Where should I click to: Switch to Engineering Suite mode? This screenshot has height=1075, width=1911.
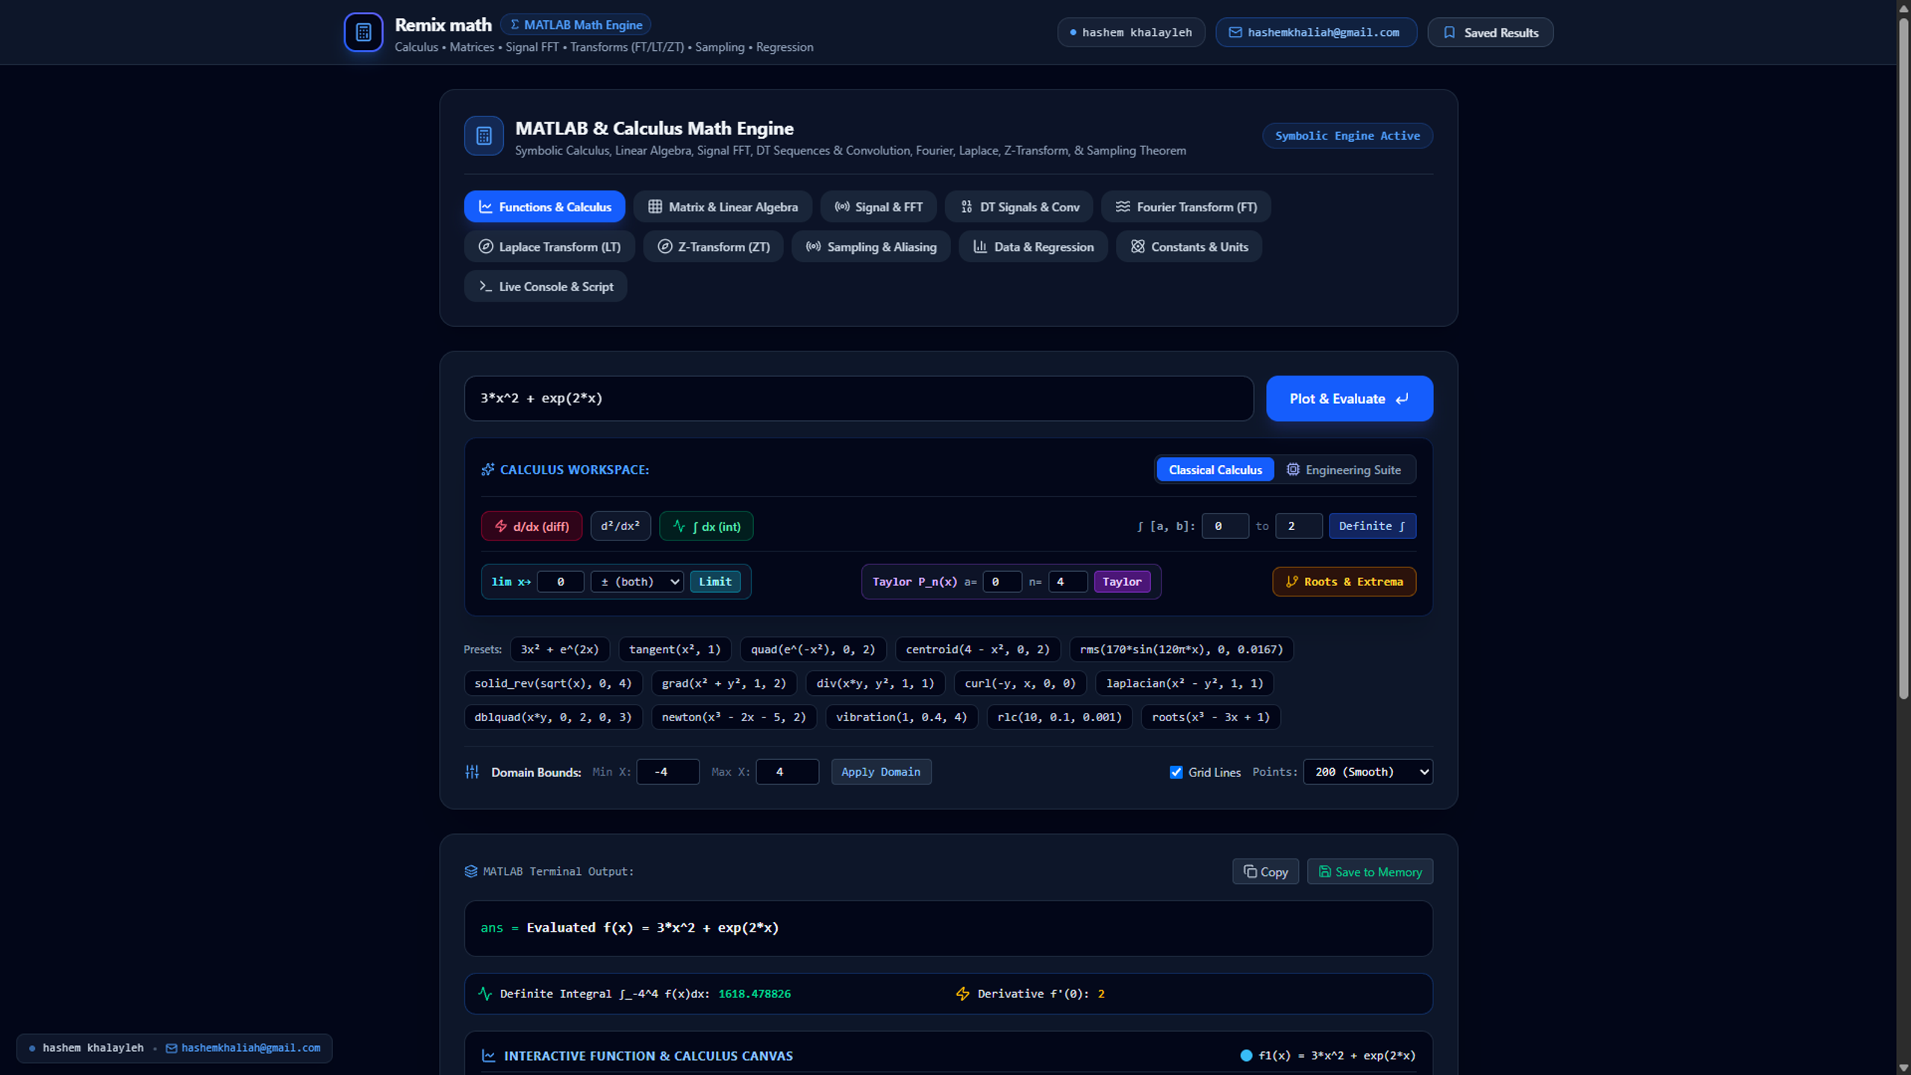click(1344, 470)
